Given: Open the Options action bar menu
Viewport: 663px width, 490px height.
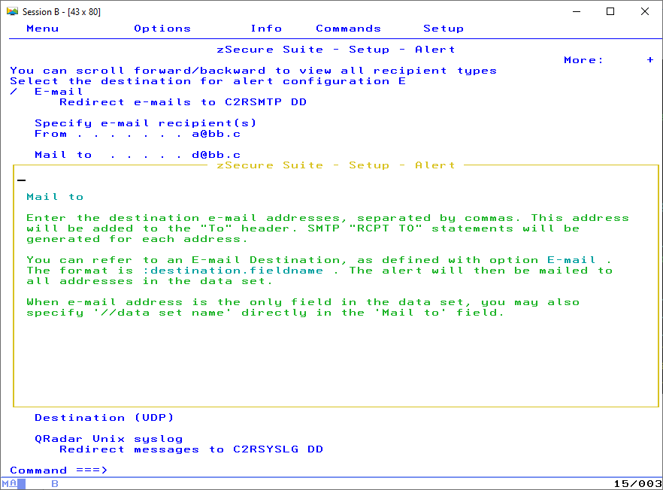Looking at the screenshot, I should click(x=162, y=29).
